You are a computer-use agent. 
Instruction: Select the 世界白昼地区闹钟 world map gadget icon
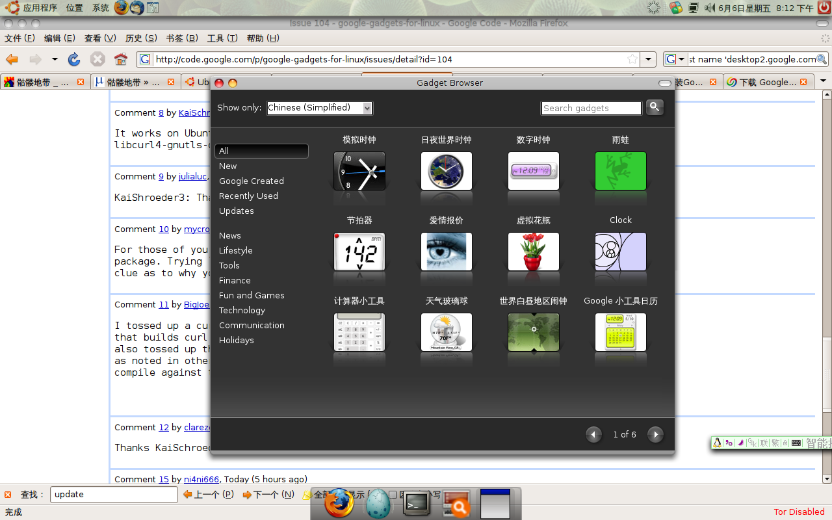pyautogui.click(x=534, y=332)
